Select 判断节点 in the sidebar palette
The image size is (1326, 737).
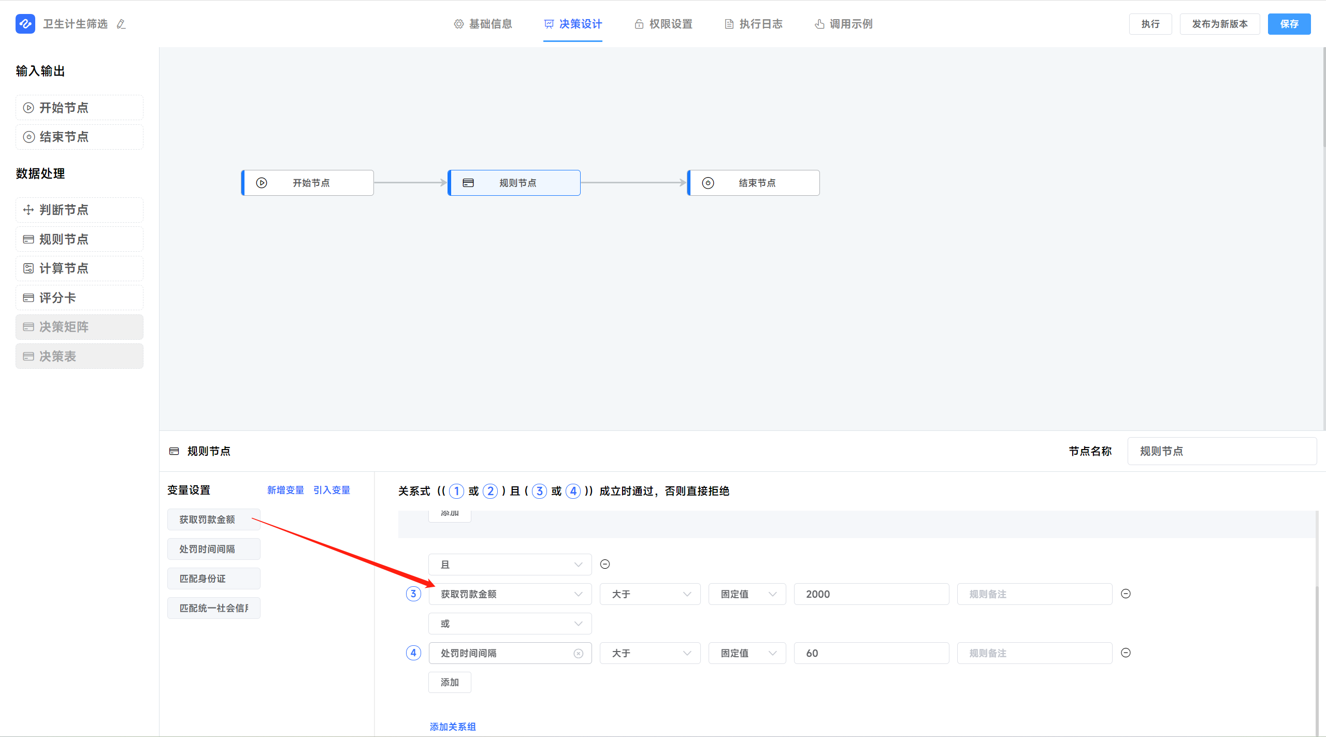[79, 210]
